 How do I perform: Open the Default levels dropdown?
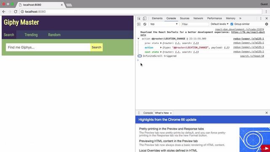pyautogui.click(x=219, y=24)
